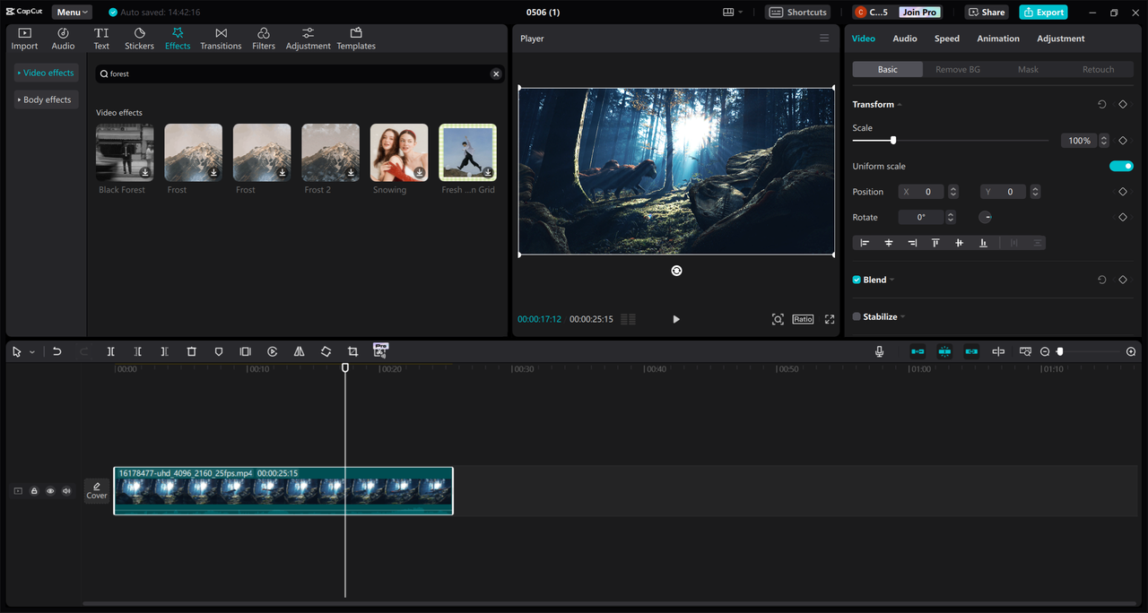Uncheck the Blend checkbox
The height and width of the screenshot is (613, 1148).
coord(857,280)
